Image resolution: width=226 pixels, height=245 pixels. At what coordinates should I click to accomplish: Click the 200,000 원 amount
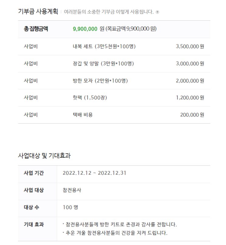point(192,115)
